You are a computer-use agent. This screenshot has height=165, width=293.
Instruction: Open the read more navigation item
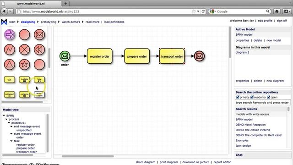tap(92, 22)
